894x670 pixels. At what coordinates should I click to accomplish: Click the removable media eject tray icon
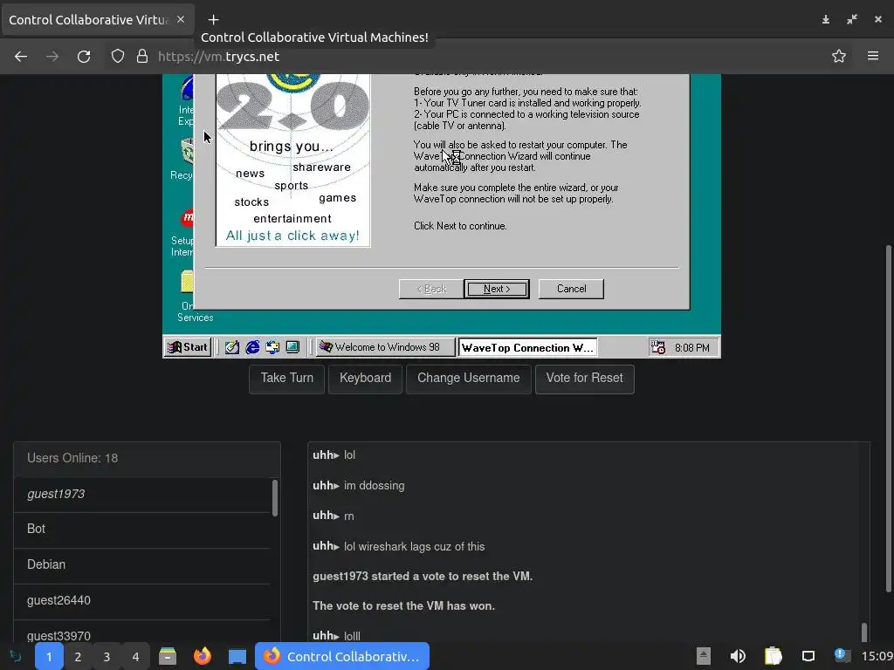(x=704, y=656)
